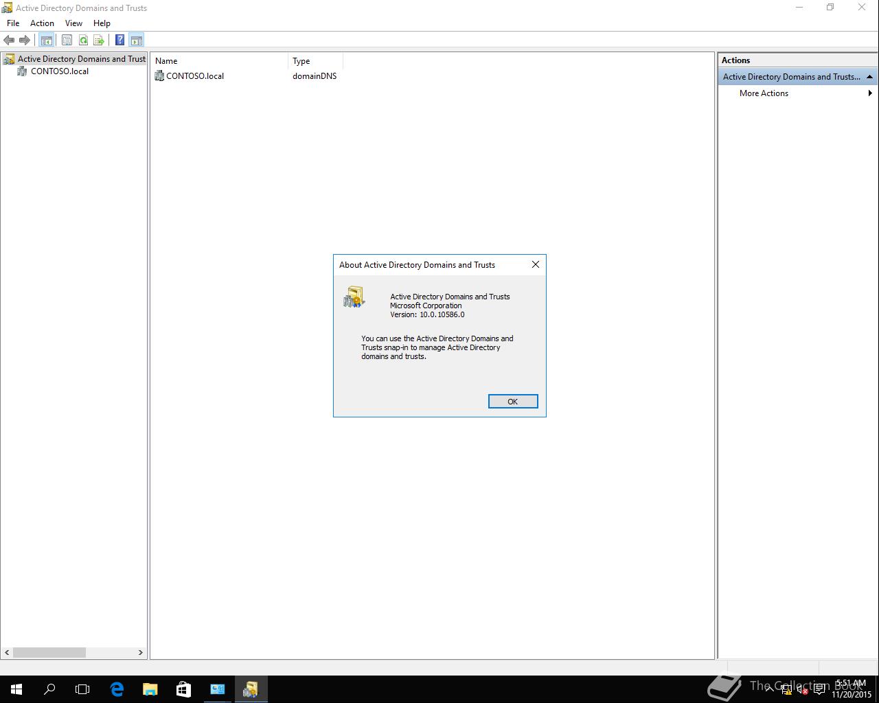Click the tree pane horizontal scrollbar right arrow

point(140,652)
